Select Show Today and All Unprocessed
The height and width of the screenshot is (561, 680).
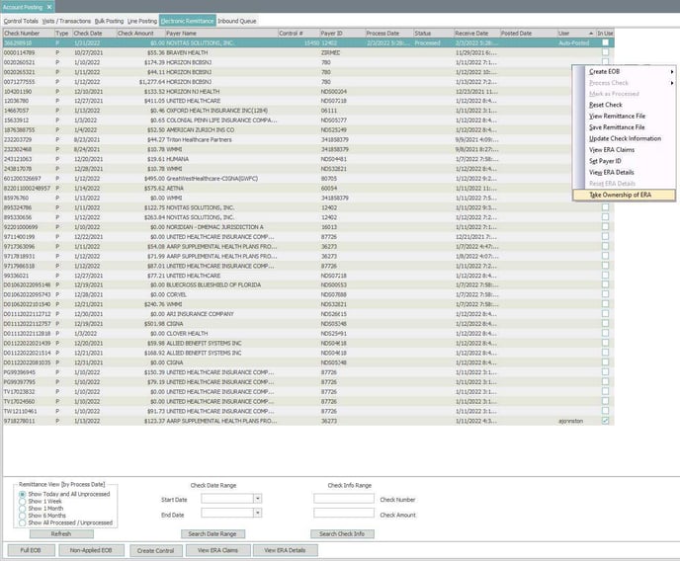pyautogui.click(x=22, y=493)
